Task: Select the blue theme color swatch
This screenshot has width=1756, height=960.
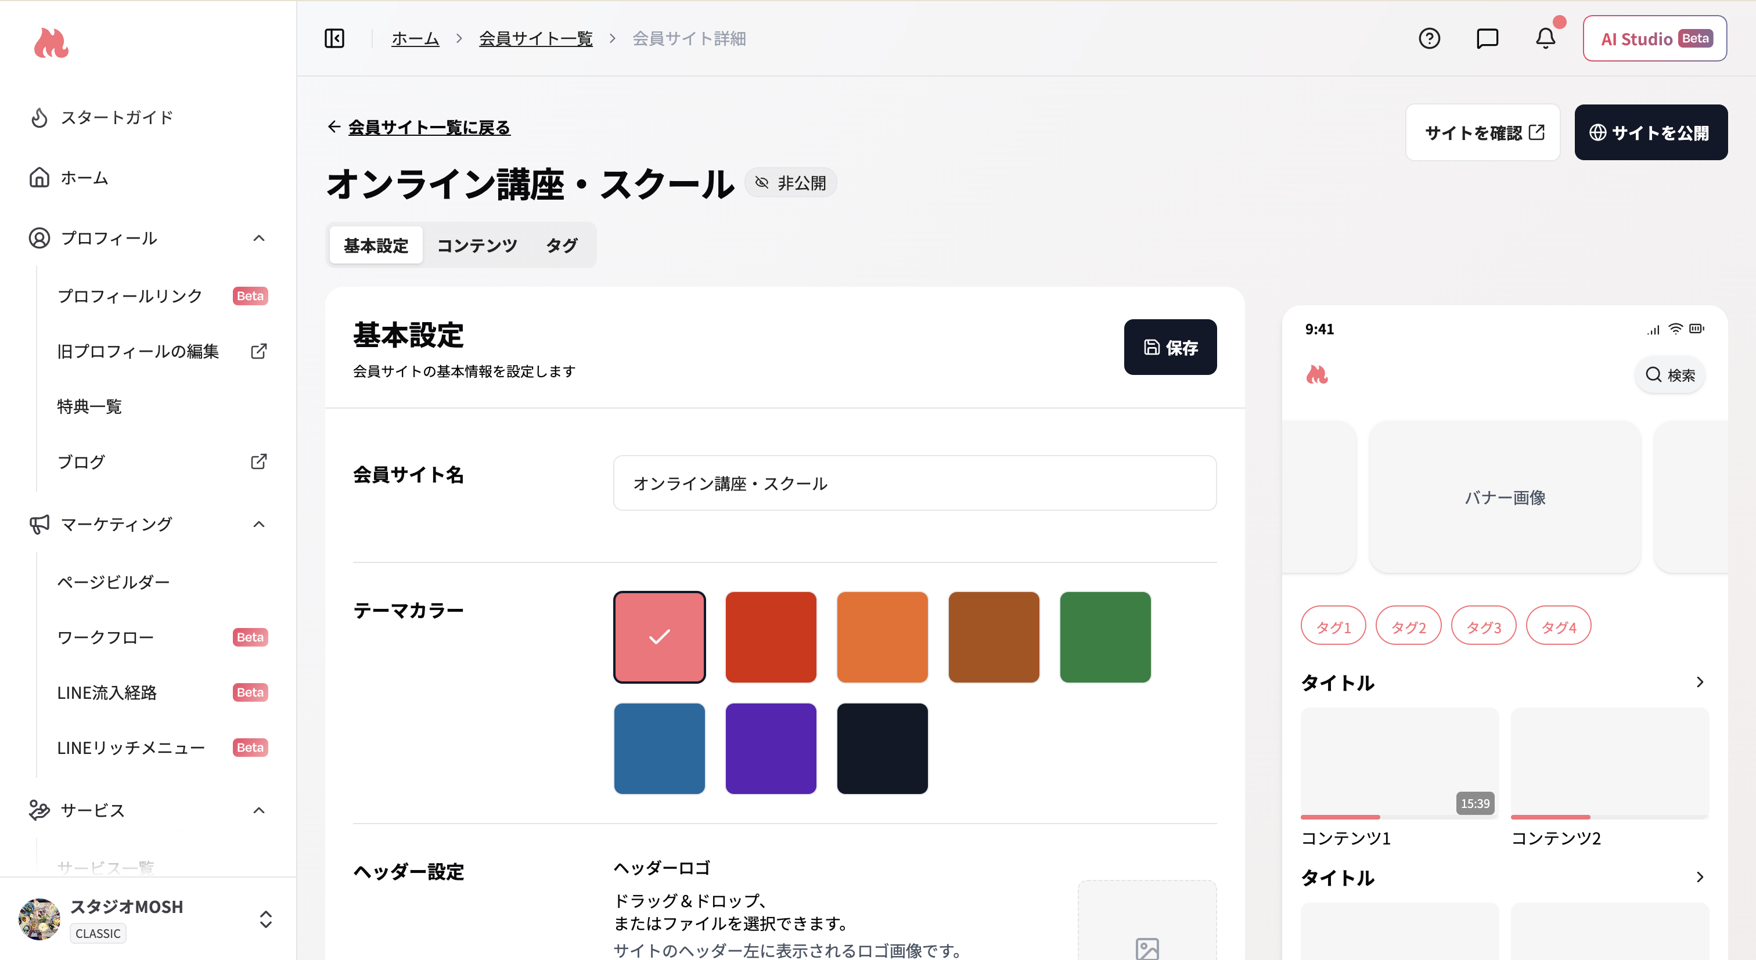Action: click(659, 748)
